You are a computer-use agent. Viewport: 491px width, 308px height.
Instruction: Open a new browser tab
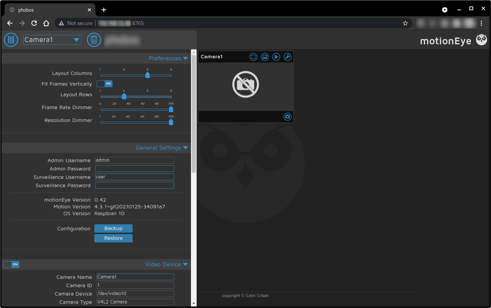tap(104, 9)
